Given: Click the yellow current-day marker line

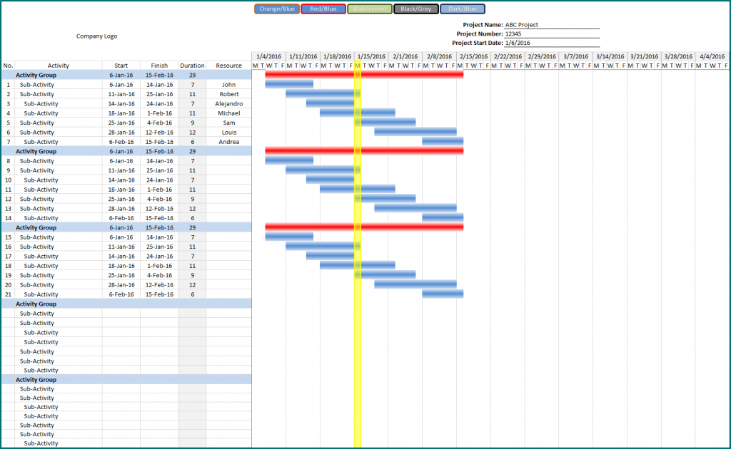Looking at the screenshot, I should [357, 214].
